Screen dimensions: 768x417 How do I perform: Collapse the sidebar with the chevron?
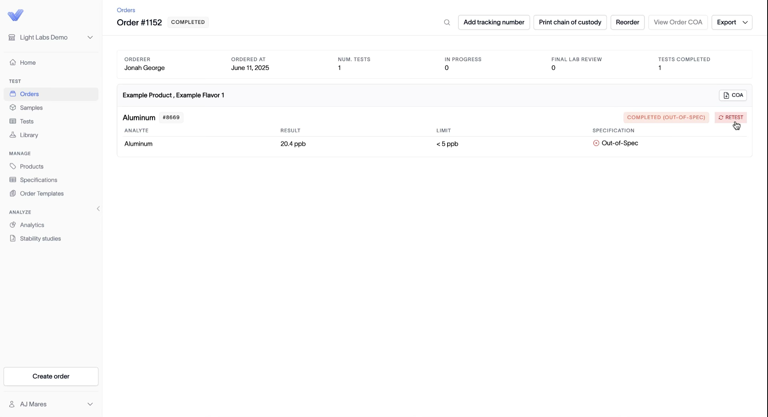coord(98,209)
